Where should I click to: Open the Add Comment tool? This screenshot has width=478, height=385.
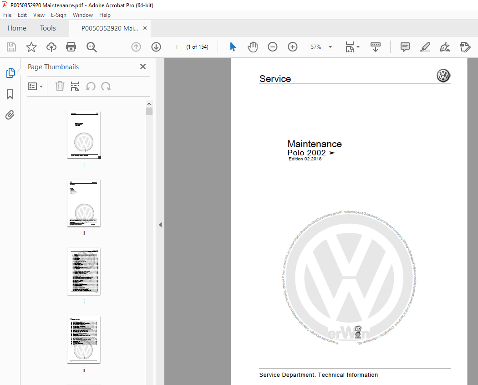pyautogui.click(x=405, y=47)
